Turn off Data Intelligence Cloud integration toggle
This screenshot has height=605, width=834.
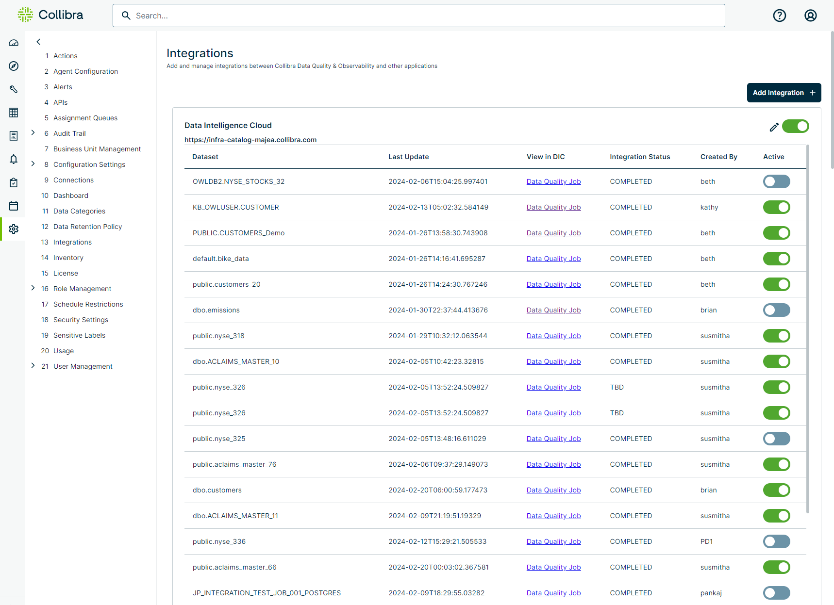(795, 126)
